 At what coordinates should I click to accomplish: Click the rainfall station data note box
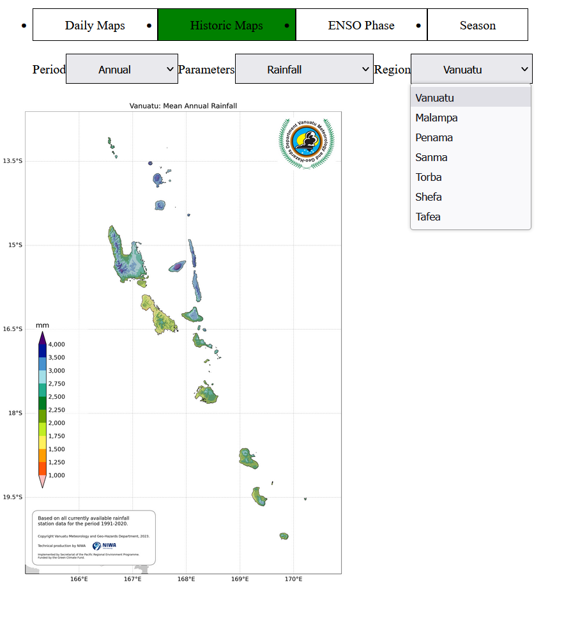(x=93, y=537)
